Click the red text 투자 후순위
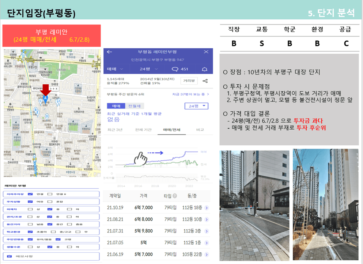This screenshot has height=264, width=363. (311, 128)
